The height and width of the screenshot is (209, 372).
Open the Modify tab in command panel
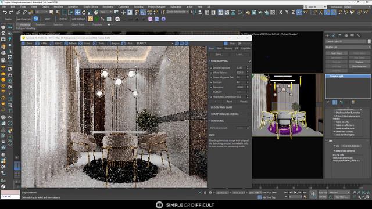(334, 35)
